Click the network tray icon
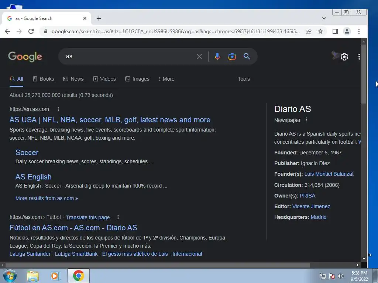The height and width of the screenshot is (283, 378). [x=323, y=276]
